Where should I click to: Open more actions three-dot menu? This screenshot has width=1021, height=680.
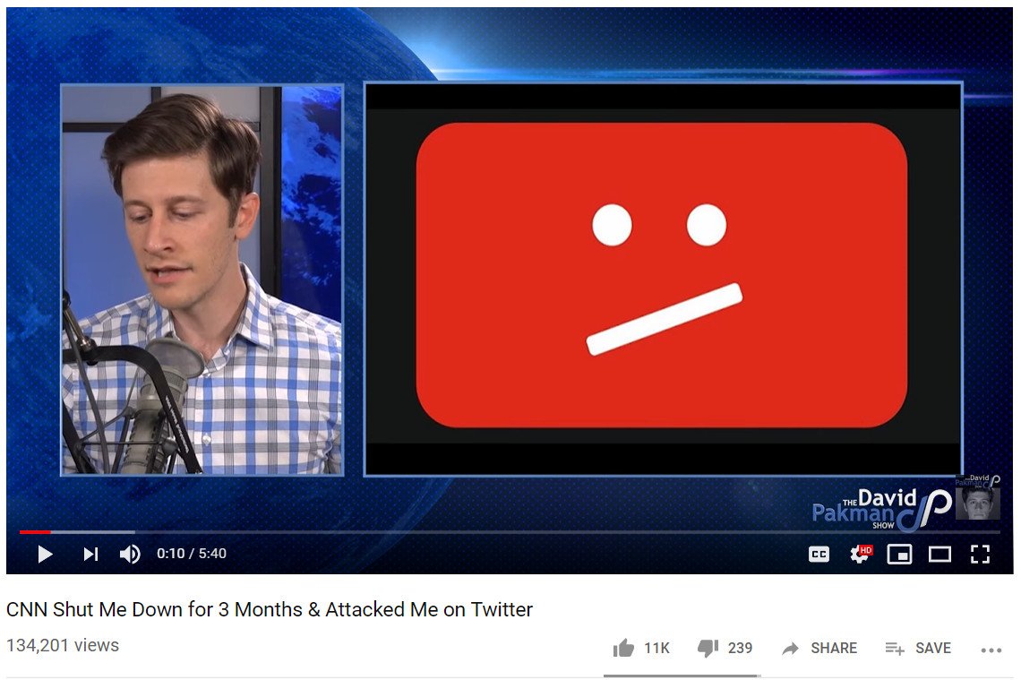pyautogui.click(x=991, y=650)
